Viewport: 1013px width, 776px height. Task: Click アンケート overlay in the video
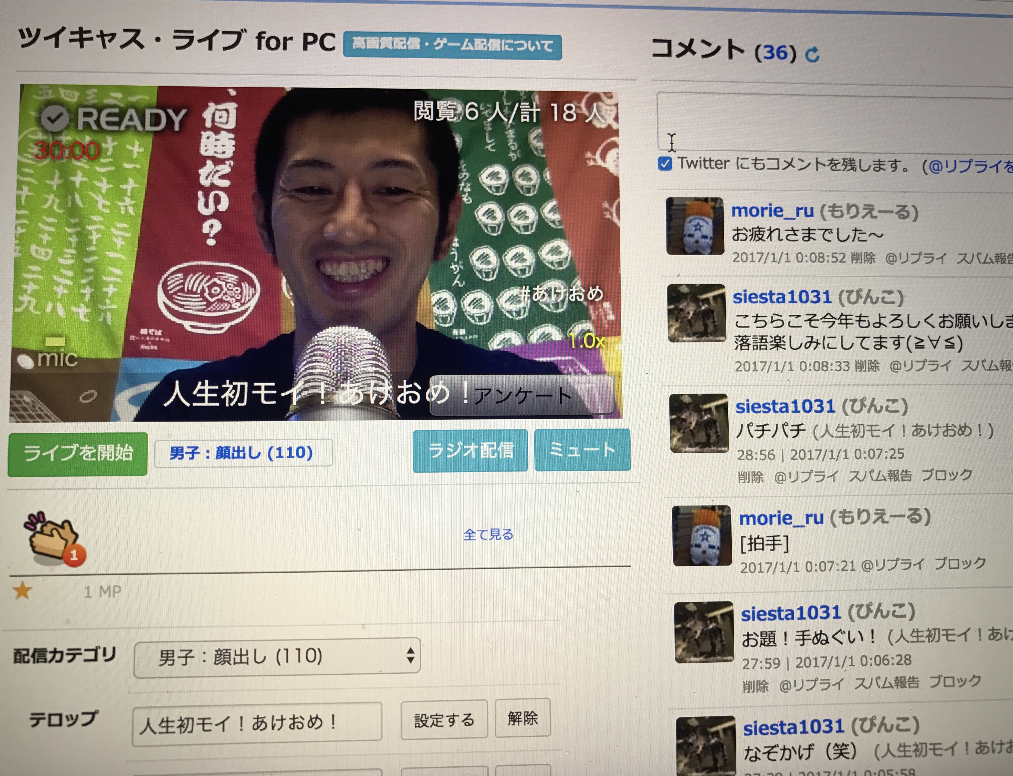pos(522,395)
